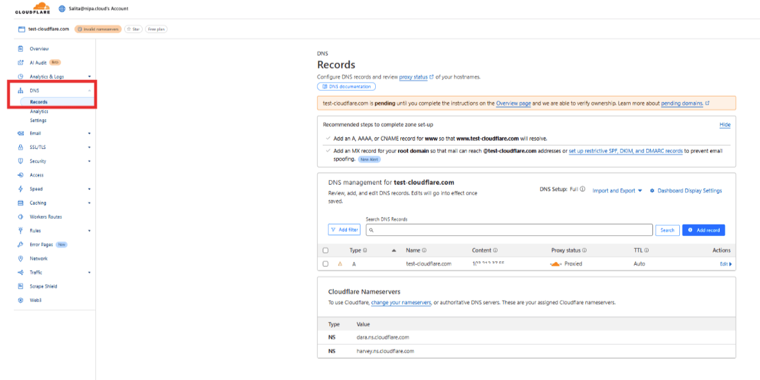760x380 pixels.
Task: Click the Search button
Action: 667,230
